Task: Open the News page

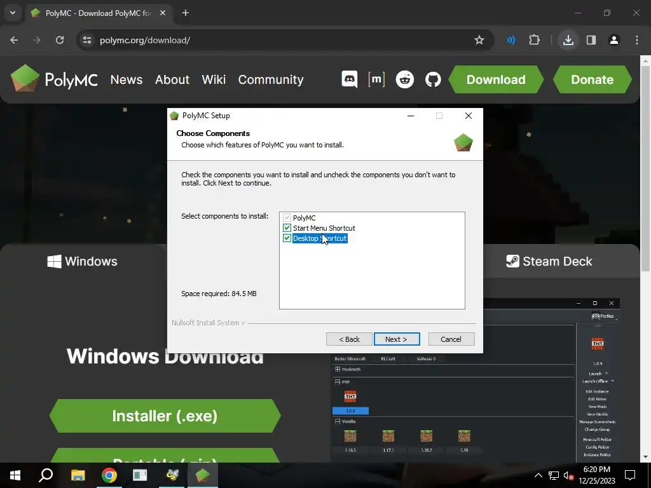Action: (127, 79)
